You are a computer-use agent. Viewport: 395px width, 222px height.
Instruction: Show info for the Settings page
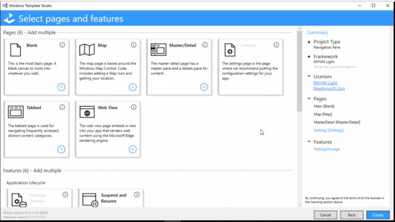276,45
